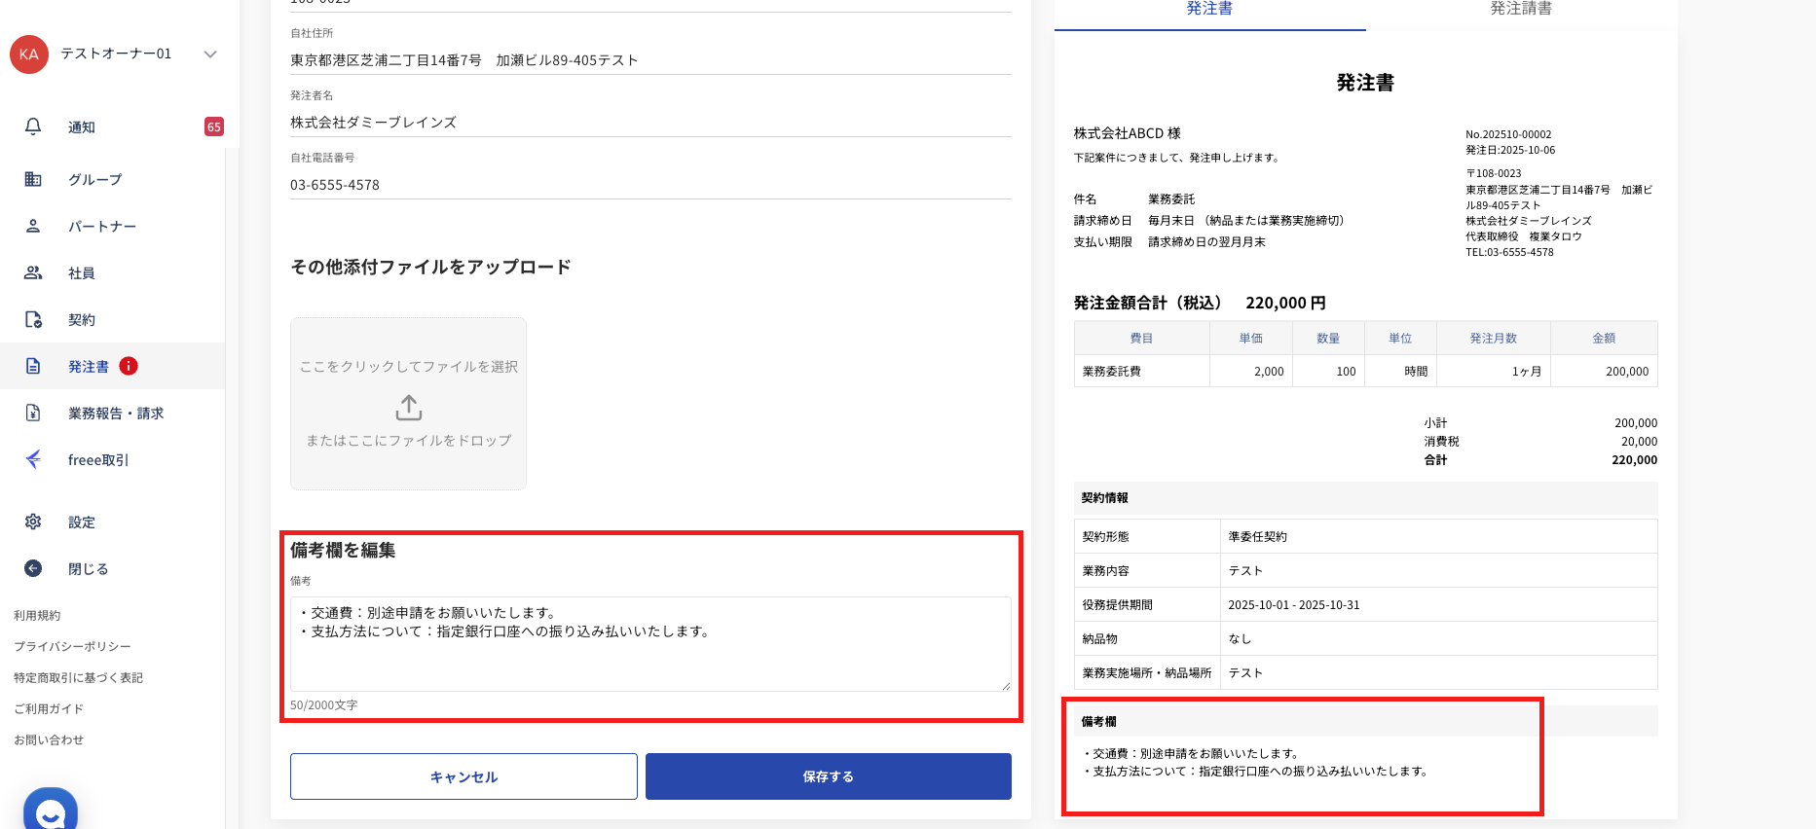Click the Settings gear icon

pyautogui.click(x=33, y=522)
